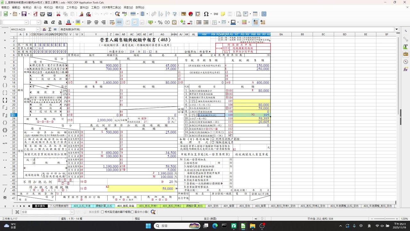
Task: Open the 檔案 (File) menu
Action: click(x=4, y=7)
